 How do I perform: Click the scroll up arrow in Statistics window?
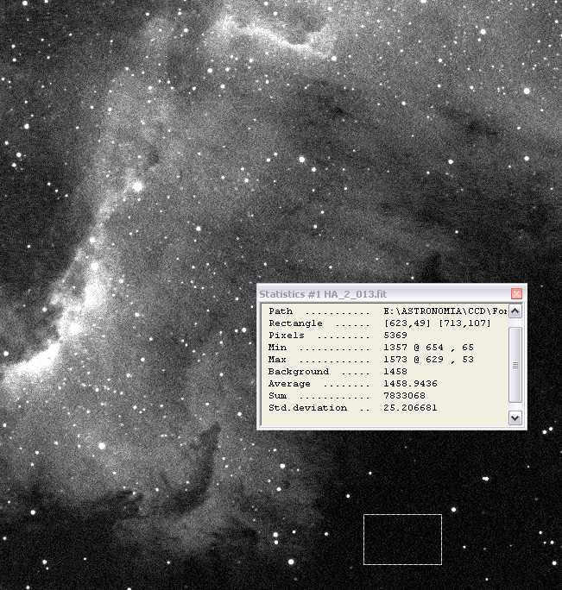tap(515, 311)
